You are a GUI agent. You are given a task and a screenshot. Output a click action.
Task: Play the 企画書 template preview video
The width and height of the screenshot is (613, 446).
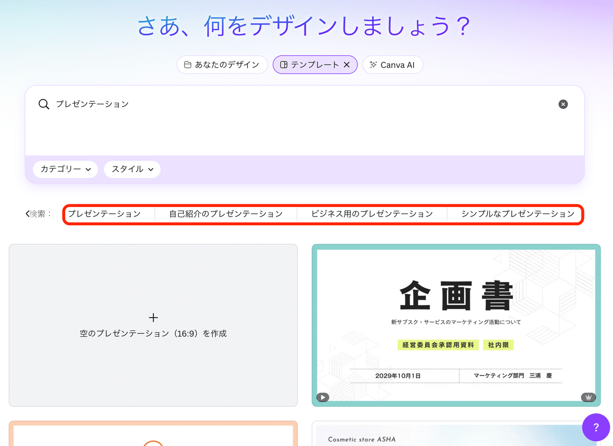click(322, 397)
